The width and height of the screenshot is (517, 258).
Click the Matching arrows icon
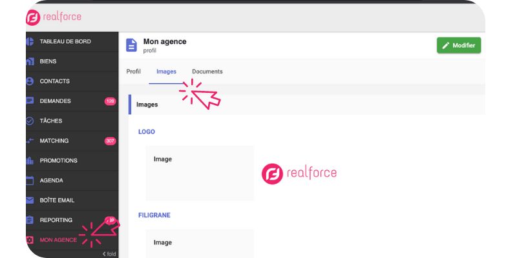pyautogui.click(x=30, y=141)
